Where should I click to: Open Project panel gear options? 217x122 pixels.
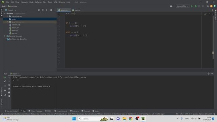point(51,10)
